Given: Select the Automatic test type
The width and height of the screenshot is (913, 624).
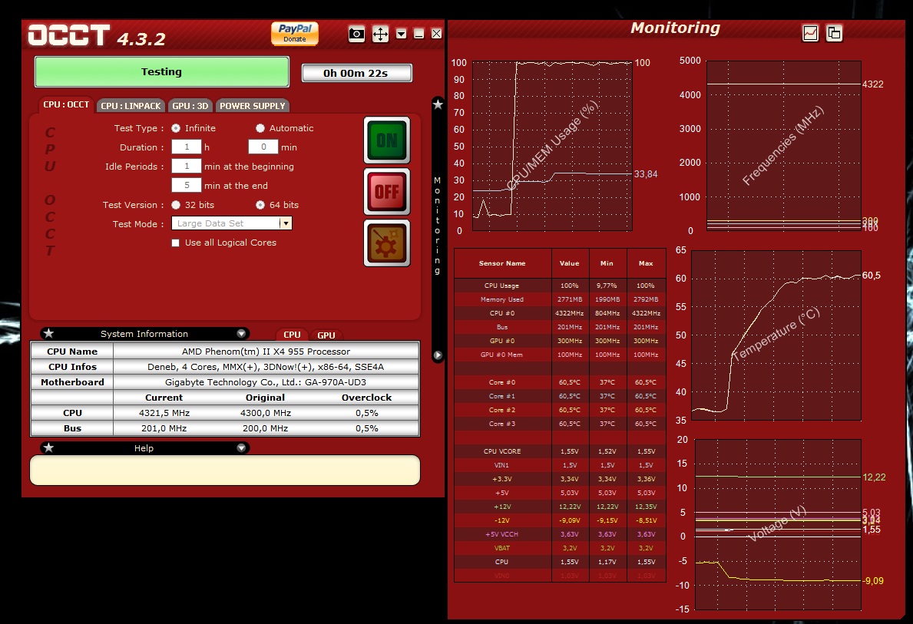Looking at the screenshot, I should point(260,128).
